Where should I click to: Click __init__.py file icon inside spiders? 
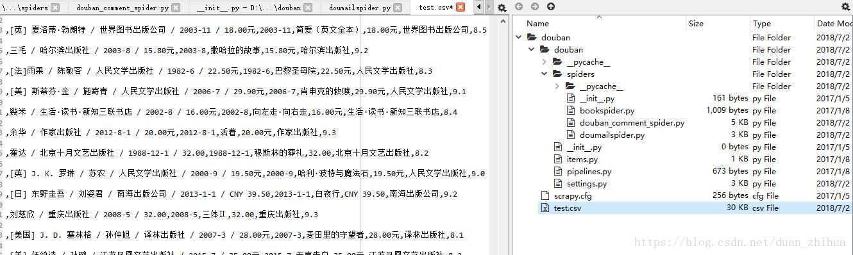(x=571, y=98)
